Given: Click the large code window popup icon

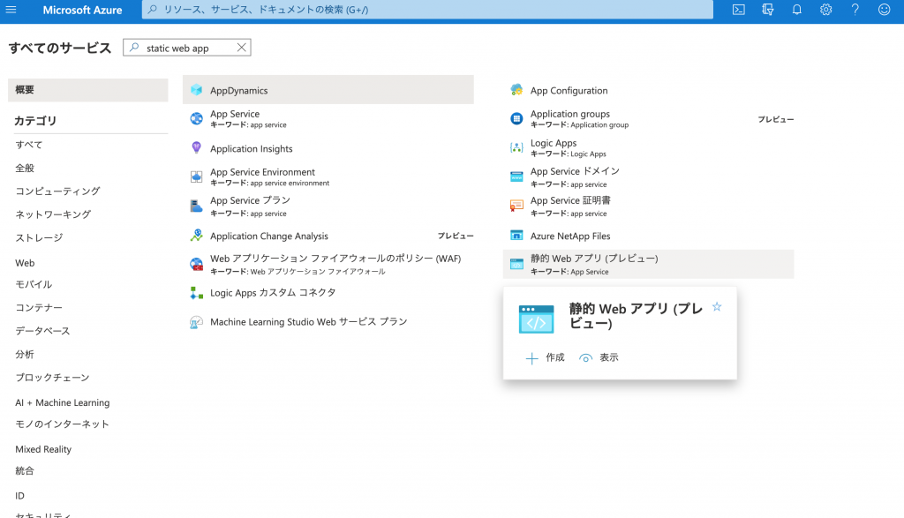Looking at the screenshot, I should coord(536,319).
